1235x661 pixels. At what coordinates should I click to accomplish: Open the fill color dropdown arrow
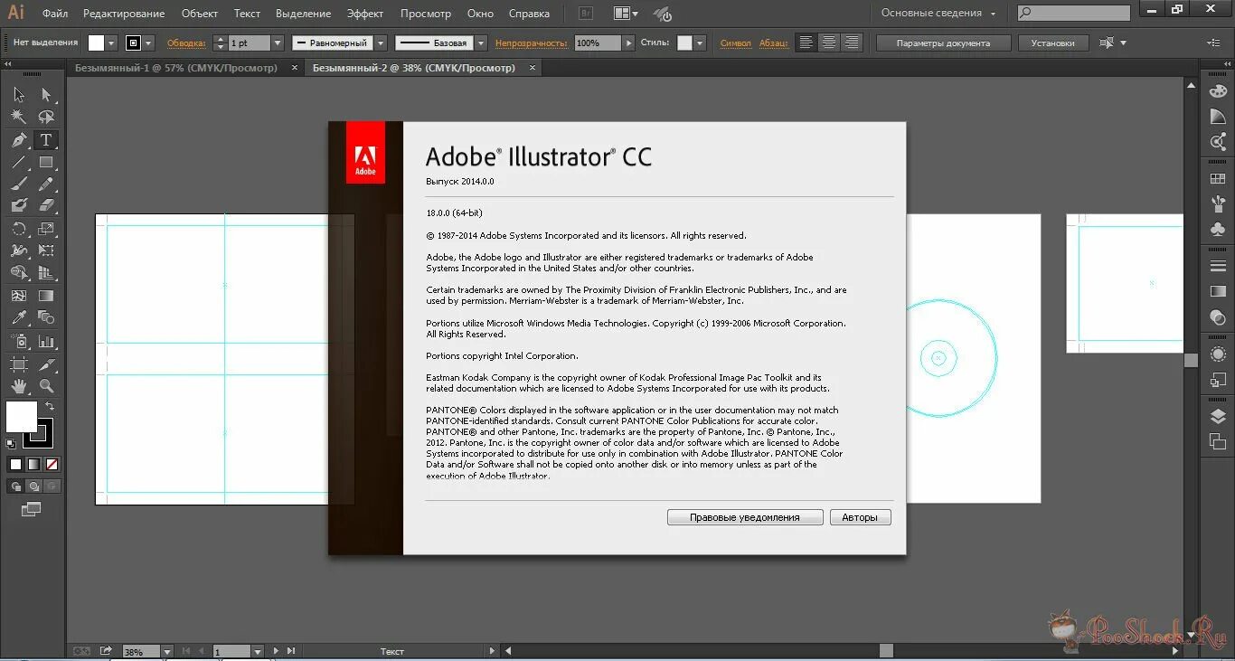[x=112, y=42]
